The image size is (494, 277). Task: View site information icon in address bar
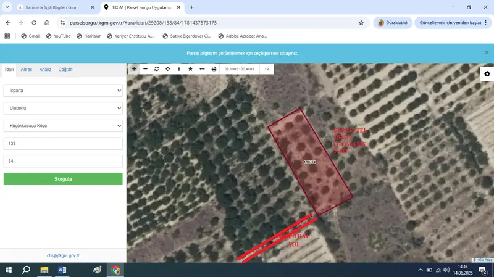[62, 23]
